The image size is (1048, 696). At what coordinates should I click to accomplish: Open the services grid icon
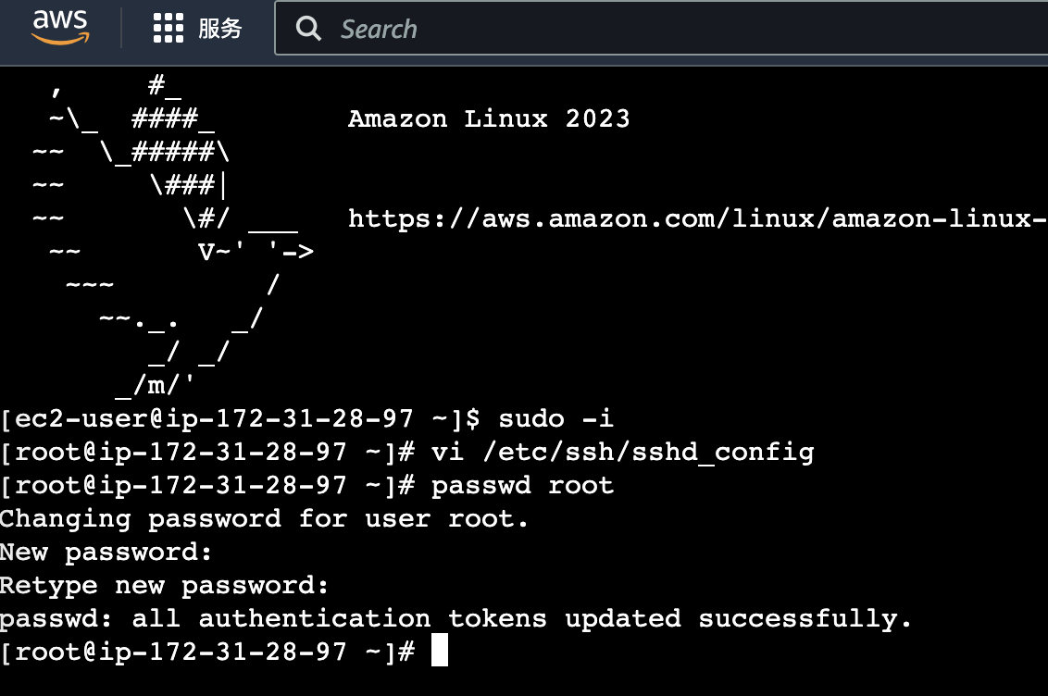[x=168, y=28]
